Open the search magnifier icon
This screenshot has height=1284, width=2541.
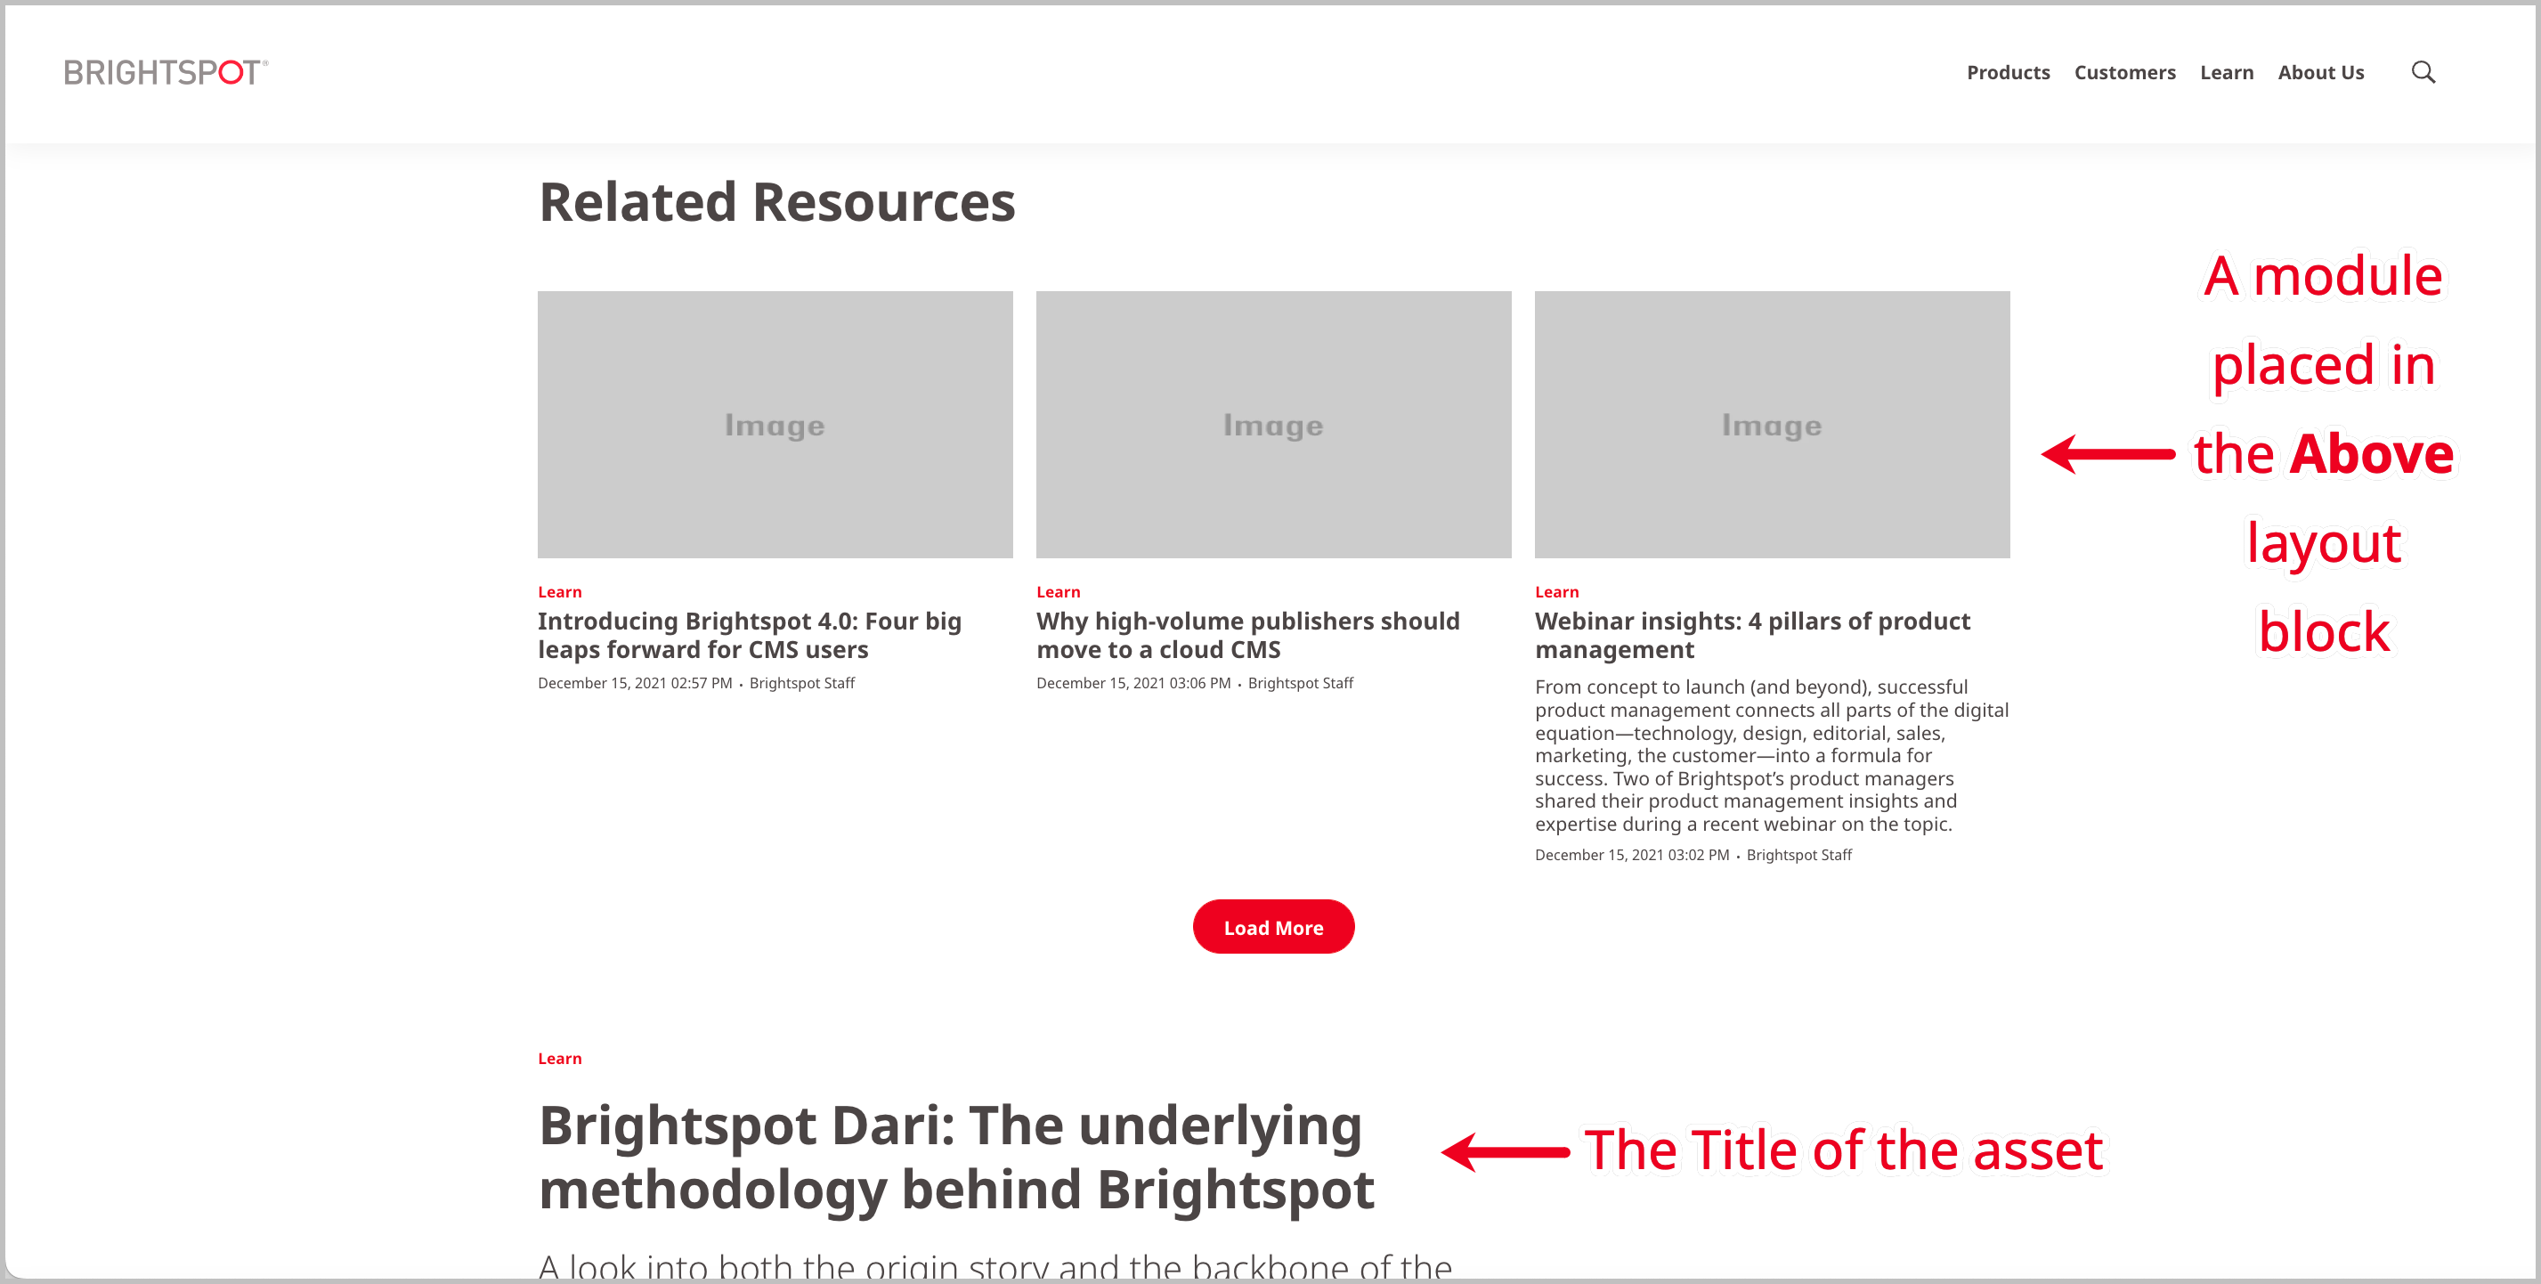click(x=2423, y=72)
